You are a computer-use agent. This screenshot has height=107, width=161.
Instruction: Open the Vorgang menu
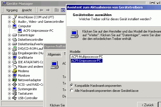[12, 10]
